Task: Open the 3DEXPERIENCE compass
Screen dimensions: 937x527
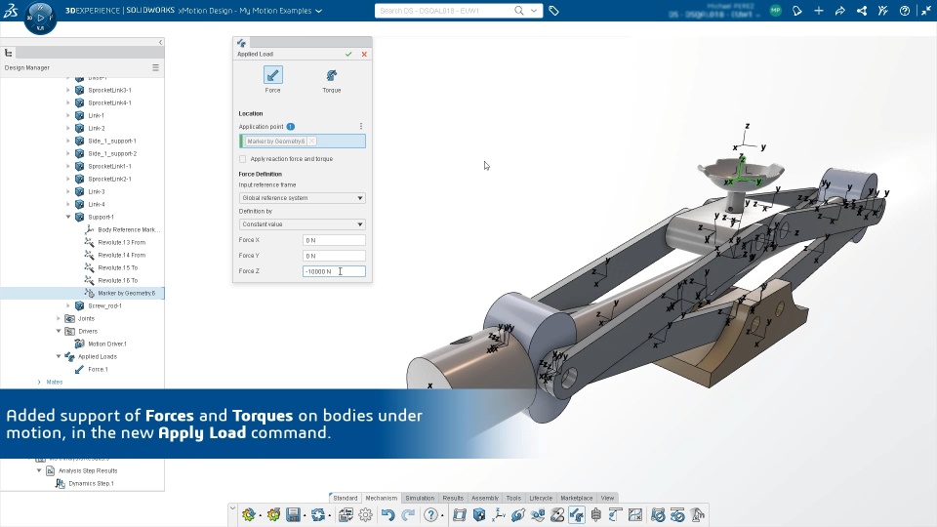Action: [41, 18]
